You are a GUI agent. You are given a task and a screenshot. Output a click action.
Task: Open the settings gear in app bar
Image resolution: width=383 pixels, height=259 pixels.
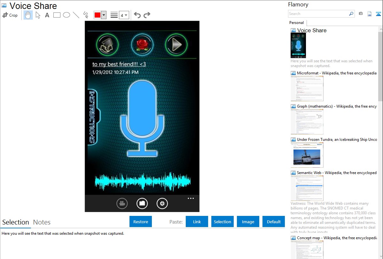[162, 203]
